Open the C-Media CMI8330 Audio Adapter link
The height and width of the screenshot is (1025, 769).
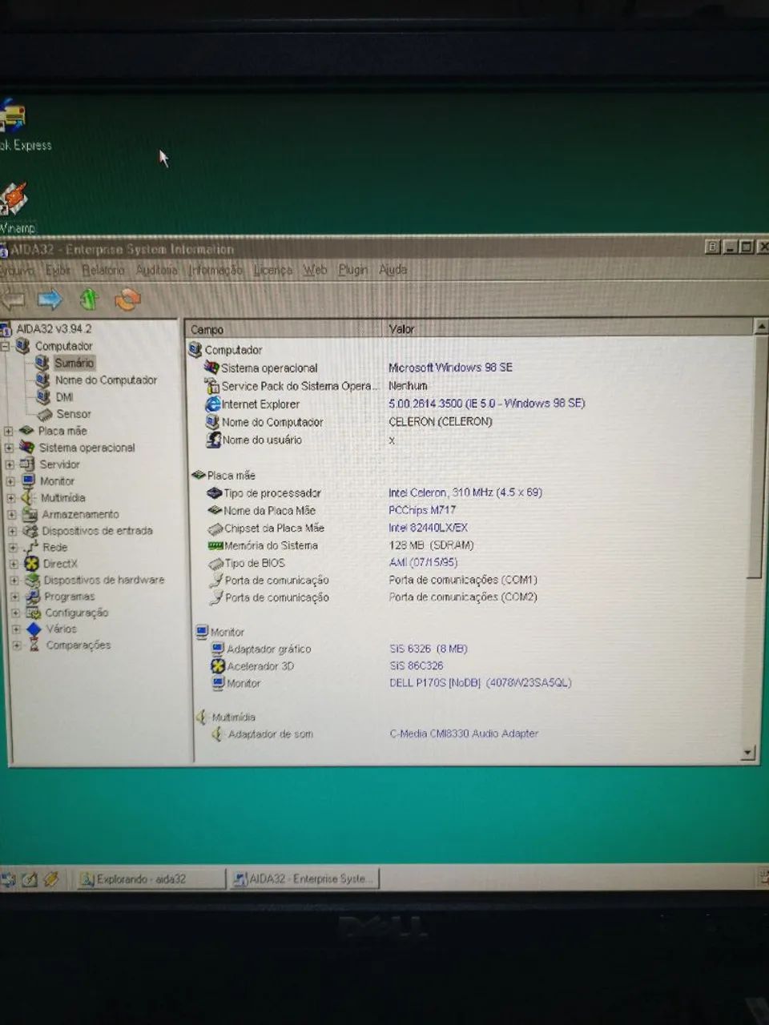click(x=464, y=734)
